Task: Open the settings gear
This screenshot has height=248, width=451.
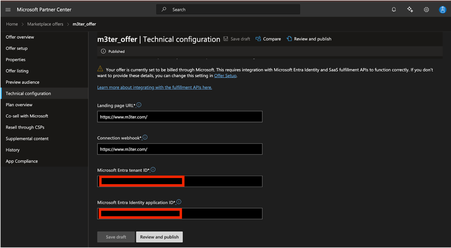Action: tap(426, 10)
